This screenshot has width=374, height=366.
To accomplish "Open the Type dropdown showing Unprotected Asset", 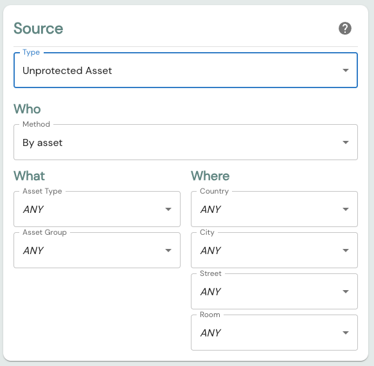I will coord(186,70).
